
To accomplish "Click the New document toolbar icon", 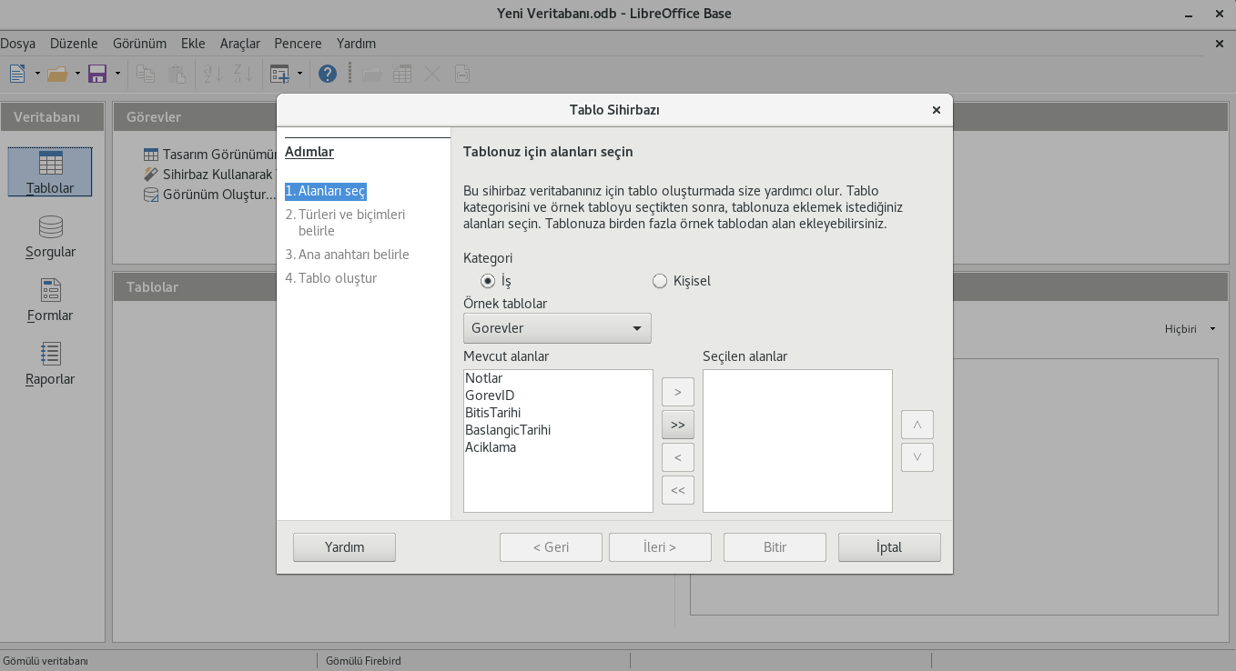I will [x=17, y=74].
